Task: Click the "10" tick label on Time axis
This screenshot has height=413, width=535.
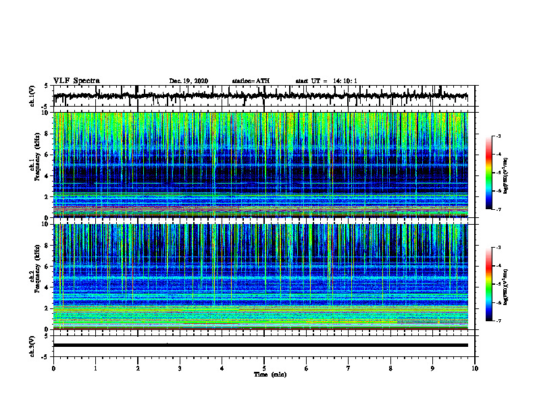Action: pos(475,368)
